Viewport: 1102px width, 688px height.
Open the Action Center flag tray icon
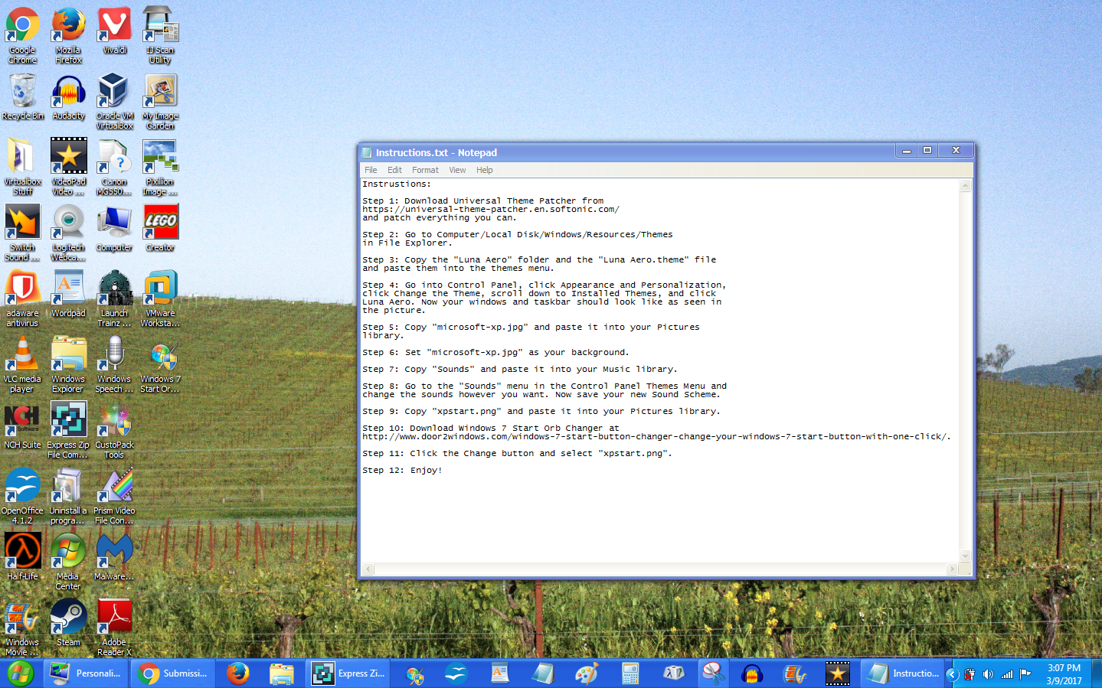point(1026,674)
